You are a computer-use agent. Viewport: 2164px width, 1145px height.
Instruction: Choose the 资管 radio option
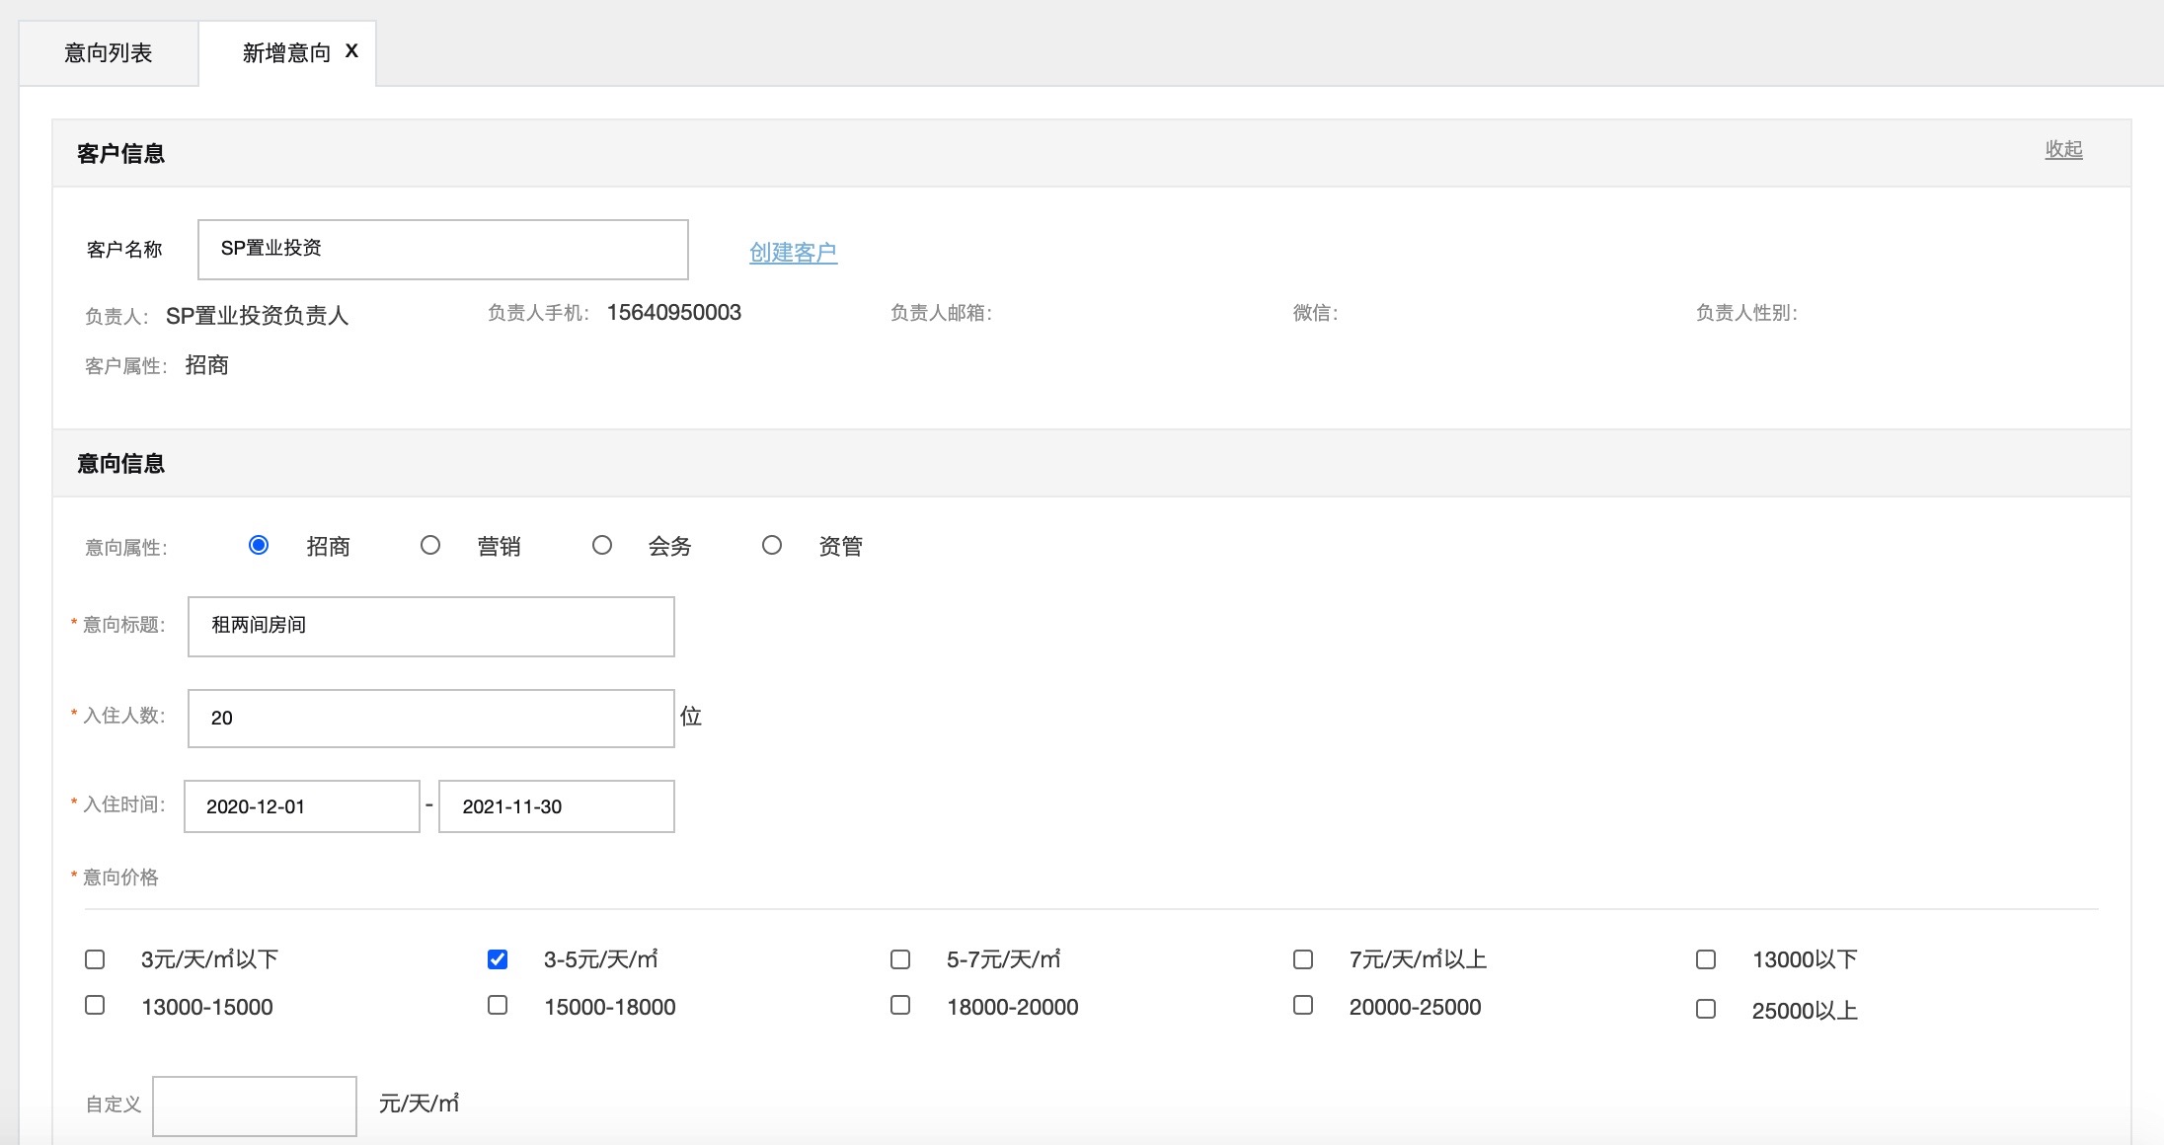coord(772,545)
